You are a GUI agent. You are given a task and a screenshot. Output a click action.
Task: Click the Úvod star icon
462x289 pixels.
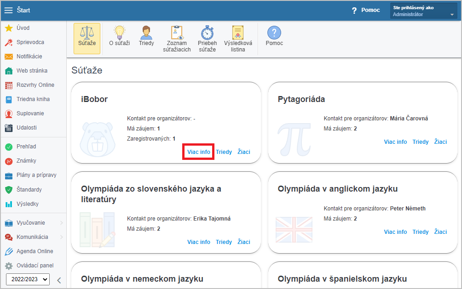coord(9,28)
